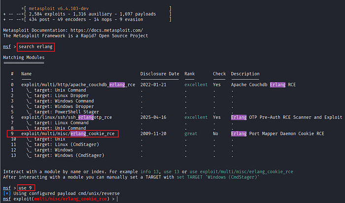Click the set TARGET 'Windows (CmdStager)' example
The width and height of the screenshot is (345, 203).
coord(218,177)
